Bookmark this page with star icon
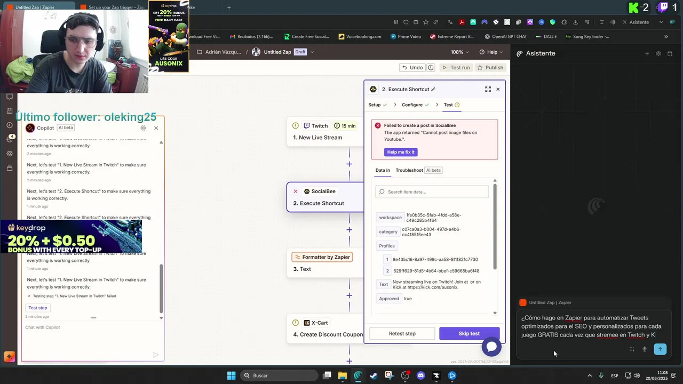Viewport: 683px width, 384px height. click(426, 22)
